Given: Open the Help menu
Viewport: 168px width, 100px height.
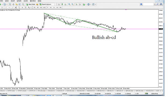Looking at the screenshot, I should [x=40, y=1].
